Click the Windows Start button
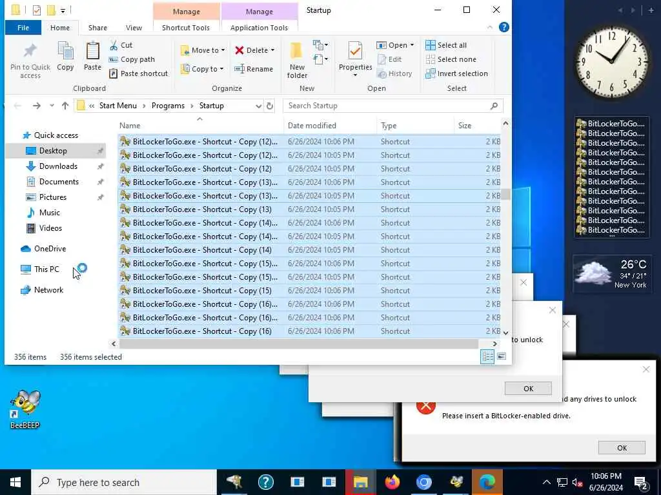 [x=15, y=482]
